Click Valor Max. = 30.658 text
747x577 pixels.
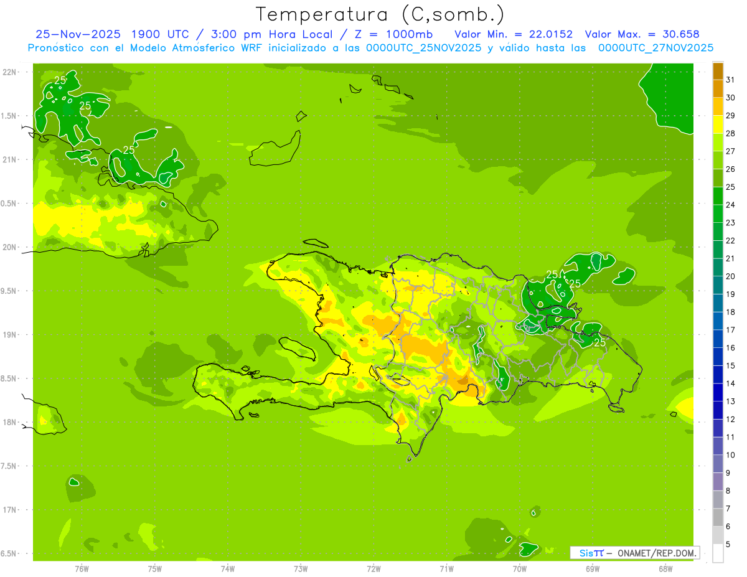[642, 34]
